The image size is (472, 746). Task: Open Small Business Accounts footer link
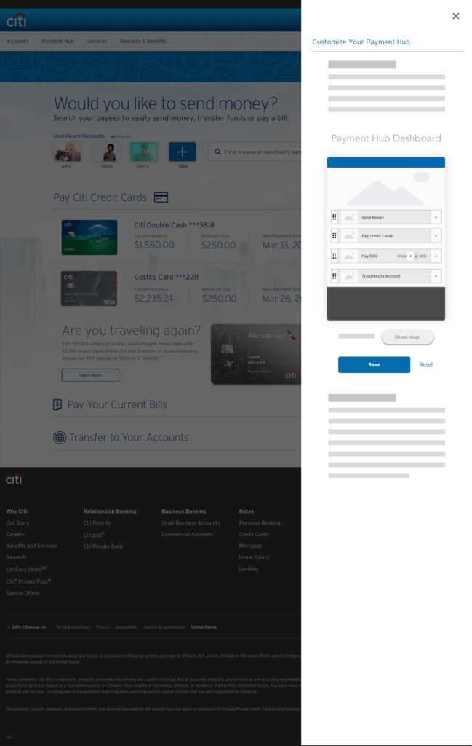[x=191, y=523]
